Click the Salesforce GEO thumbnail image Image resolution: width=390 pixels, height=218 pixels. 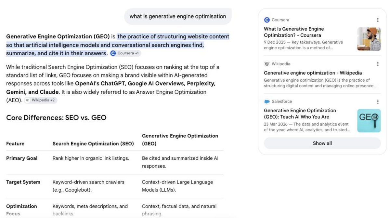coord(369,121)
